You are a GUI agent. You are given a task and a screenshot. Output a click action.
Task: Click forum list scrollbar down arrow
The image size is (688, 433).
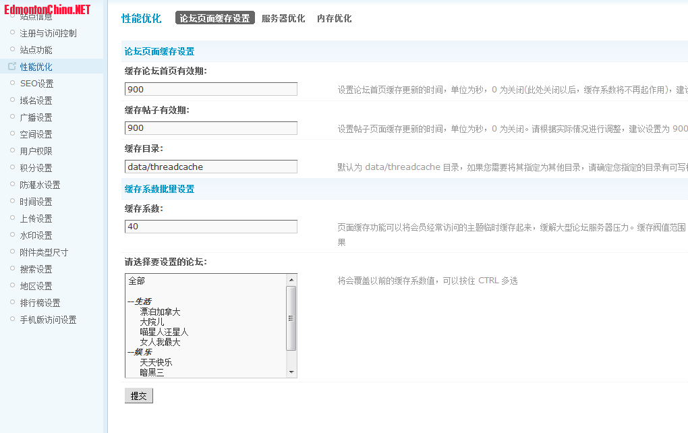coord(291,372)
